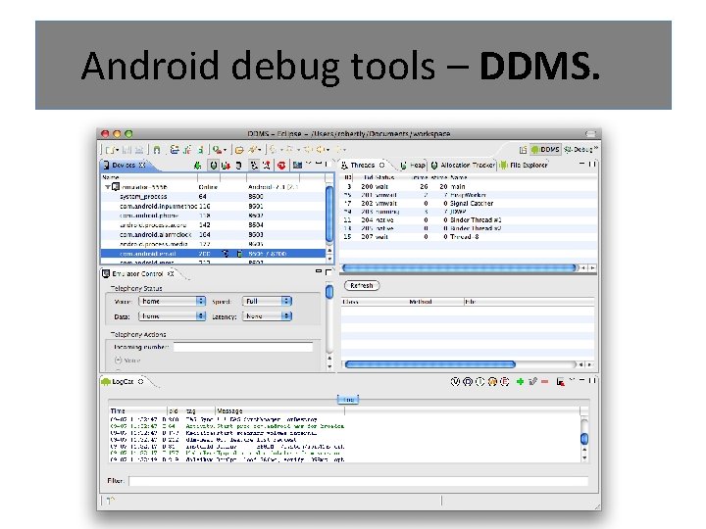Show Error logs with LogCat E icon
706x529 pixels.
click(x=505, y=381)
